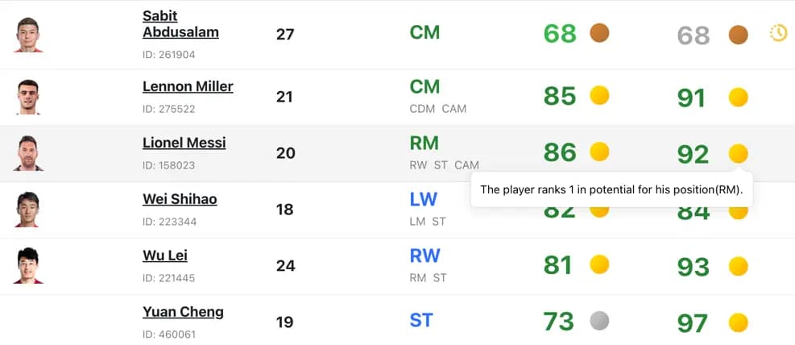Viewport: 795px width, 345px height.
Task: Open the Sabit Abdusalam player profile
Action: (x=180, y=24)
